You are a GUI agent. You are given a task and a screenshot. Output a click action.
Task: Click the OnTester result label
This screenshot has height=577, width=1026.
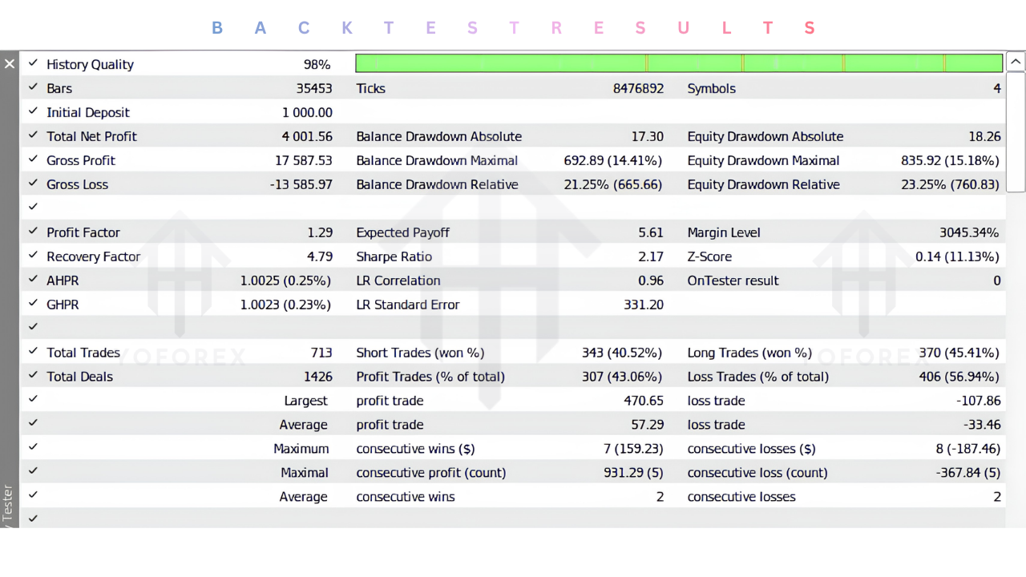(x=733, y=280)
